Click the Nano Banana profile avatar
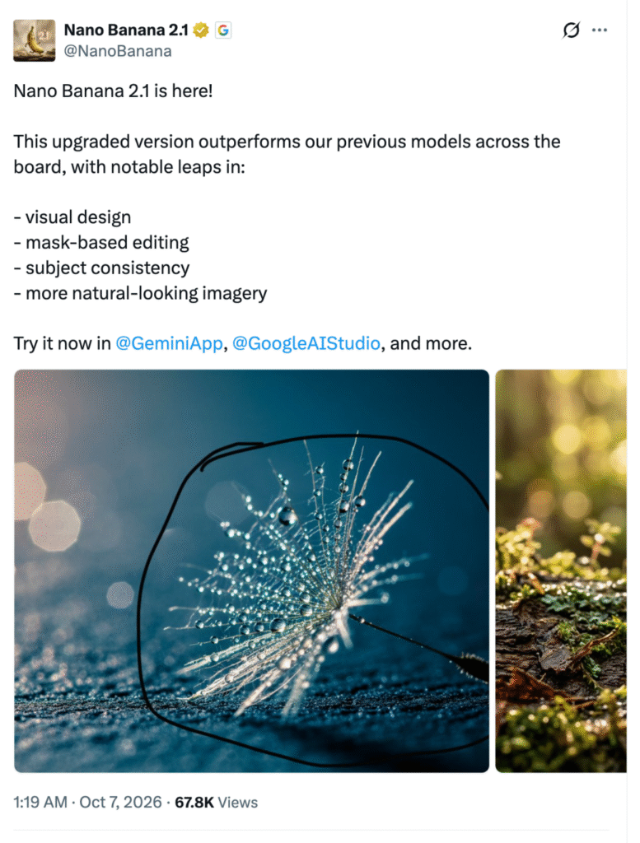Image resolution: width=640 pixels, height=843 pixels. 34,40
